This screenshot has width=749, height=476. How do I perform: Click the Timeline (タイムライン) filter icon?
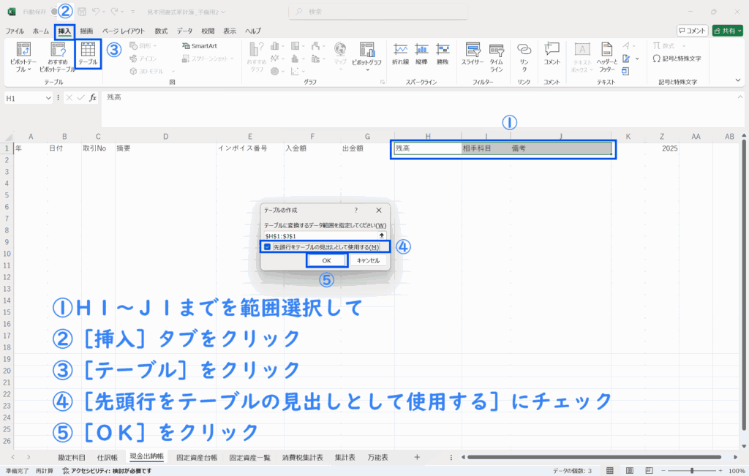497,49
